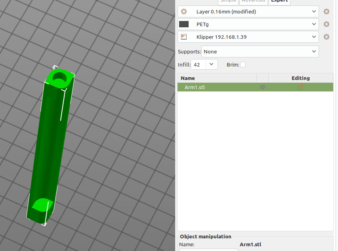Enable the Brim checkbox
Viewport: 338px width, 251px height.
tap(243, 65)
